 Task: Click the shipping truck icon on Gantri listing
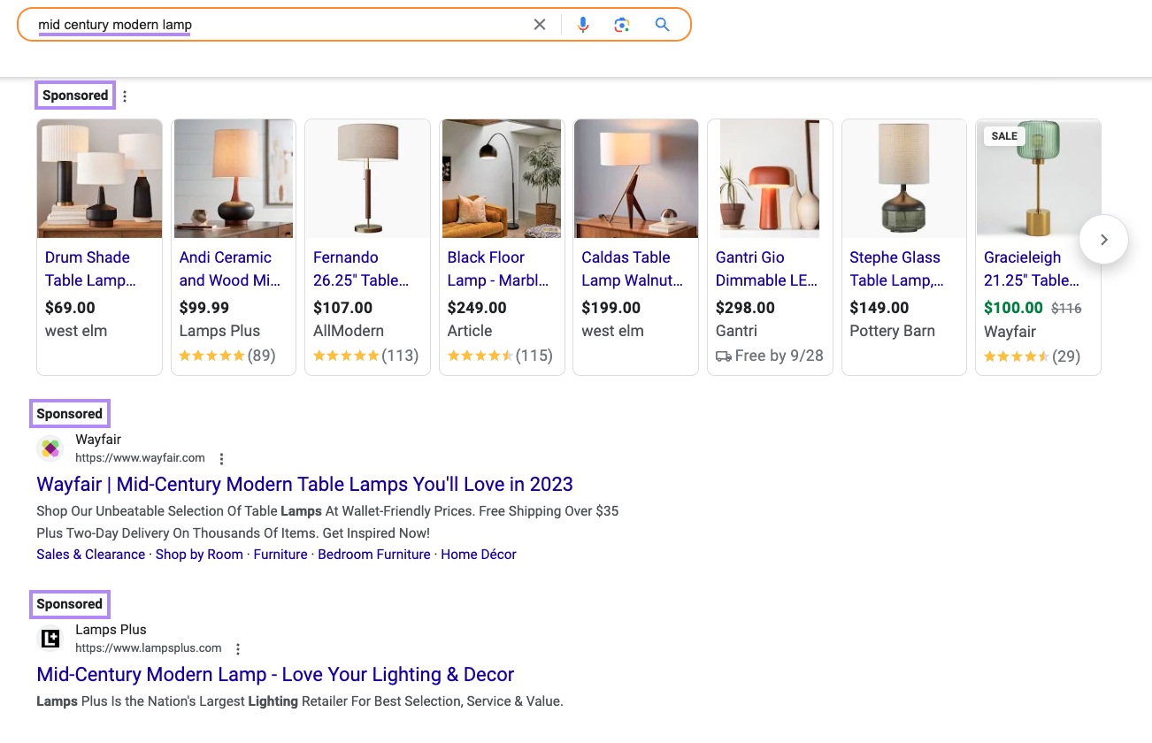(726, 355)
